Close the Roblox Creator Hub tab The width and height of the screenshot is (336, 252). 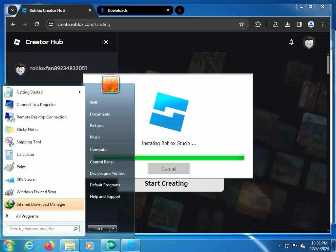pos(90,10)
